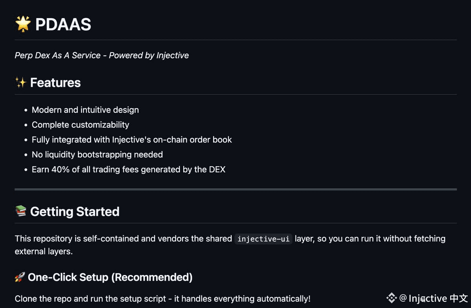Click the "Modern and intuitive design" bullet
This screenshot has width=471, height=308.
click(85, 110)
